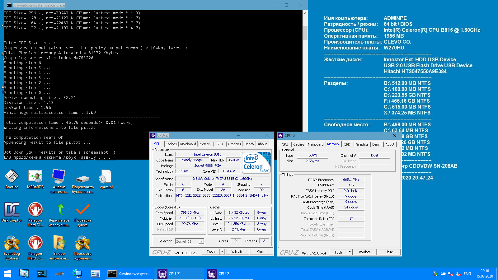Open the Graphics tab in left CPU-Z window
Viewport: 498px width, 280px height.
pyautogui.click(x=234, y=144)
